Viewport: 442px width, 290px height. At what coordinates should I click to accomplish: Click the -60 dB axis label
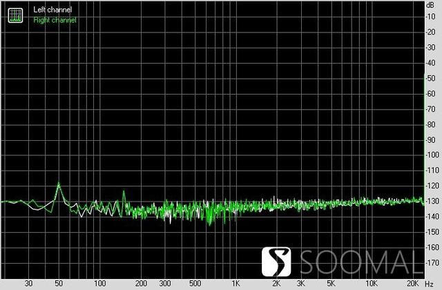[x=430, y=94]
